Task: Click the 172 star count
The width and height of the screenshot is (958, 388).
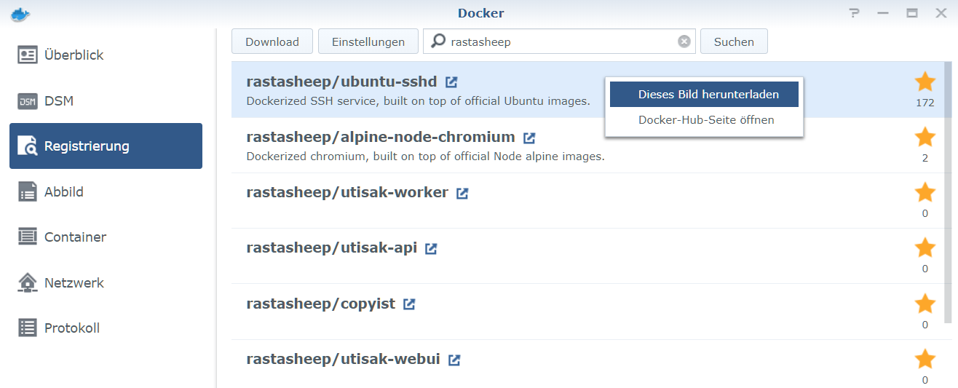Action: 925,103
